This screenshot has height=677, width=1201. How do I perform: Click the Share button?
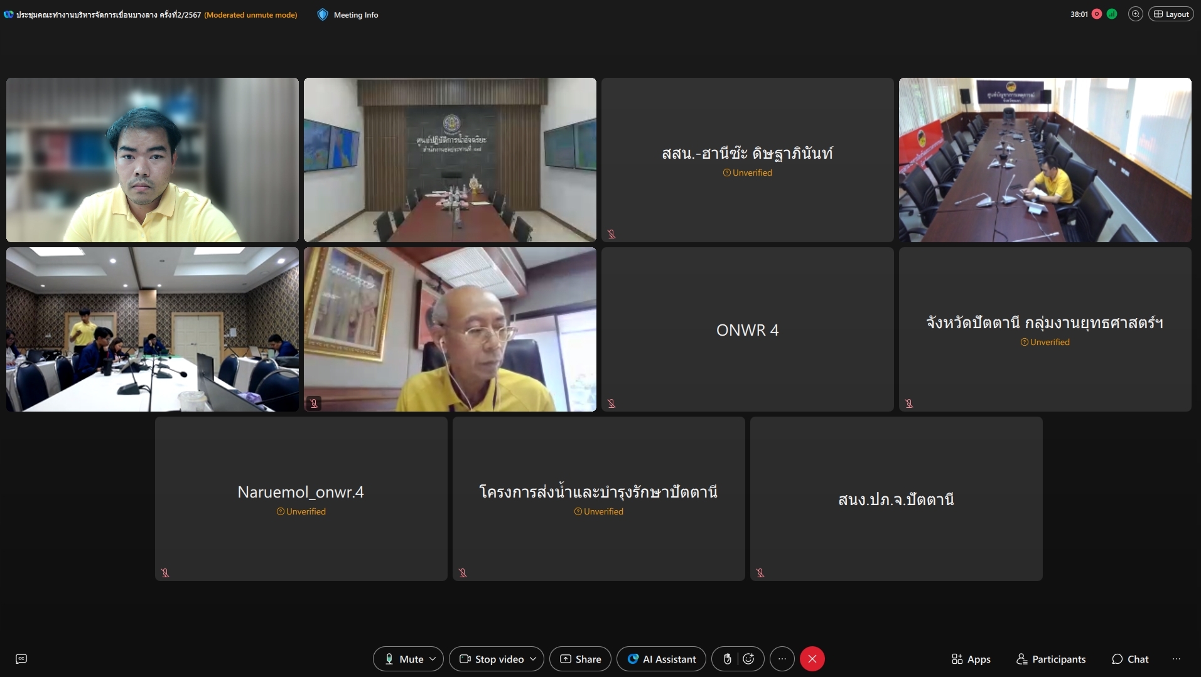(x=580, y=659)
